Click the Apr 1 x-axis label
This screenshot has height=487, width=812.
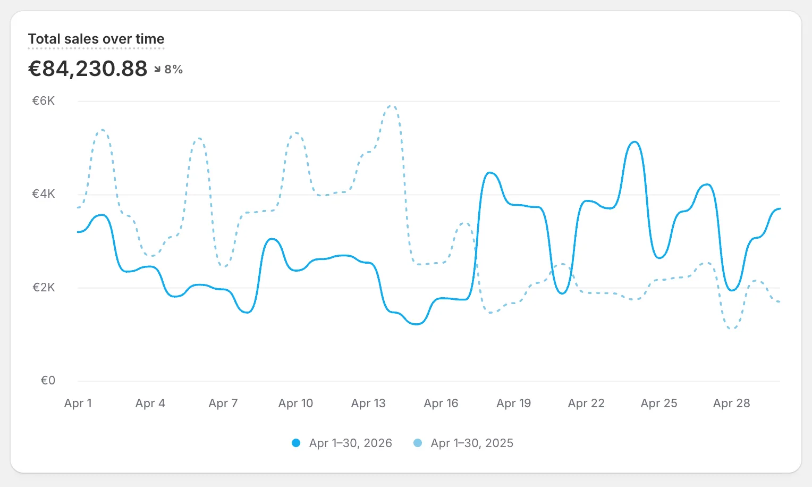pos(78,403)
